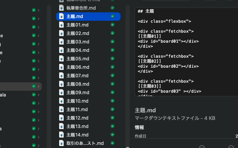
Task: Click the 執筆寄合所.md file icon
Action: coord(61,8)
